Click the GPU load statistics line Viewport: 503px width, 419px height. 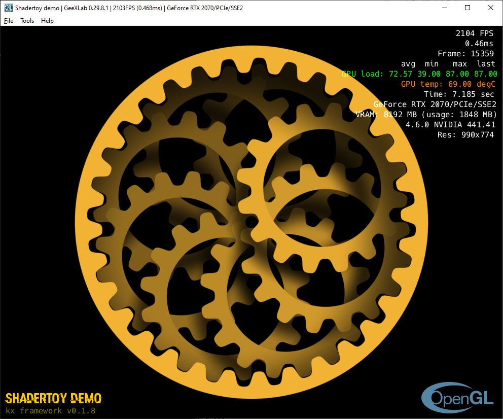coord(420,74)
